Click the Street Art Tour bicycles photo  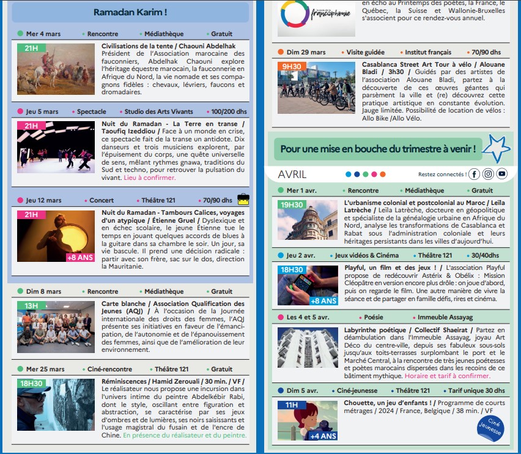tap(316, 87)
